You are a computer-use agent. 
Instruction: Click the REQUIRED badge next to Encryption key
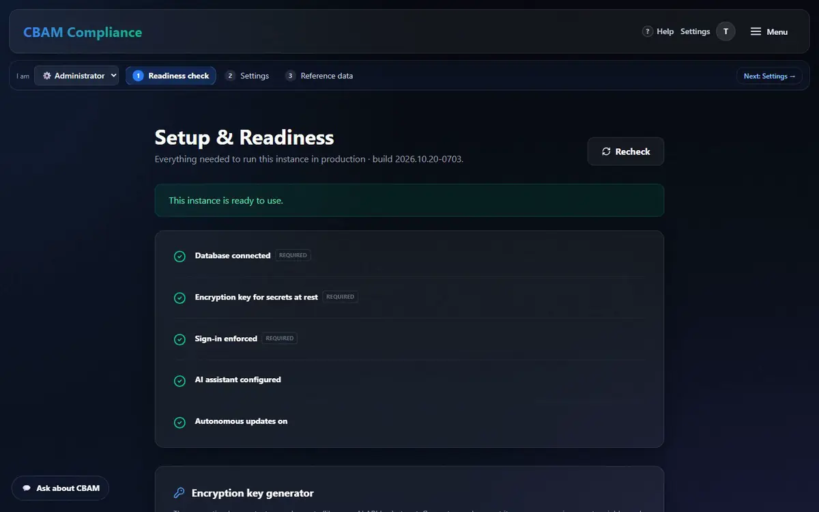coord(340,297)
